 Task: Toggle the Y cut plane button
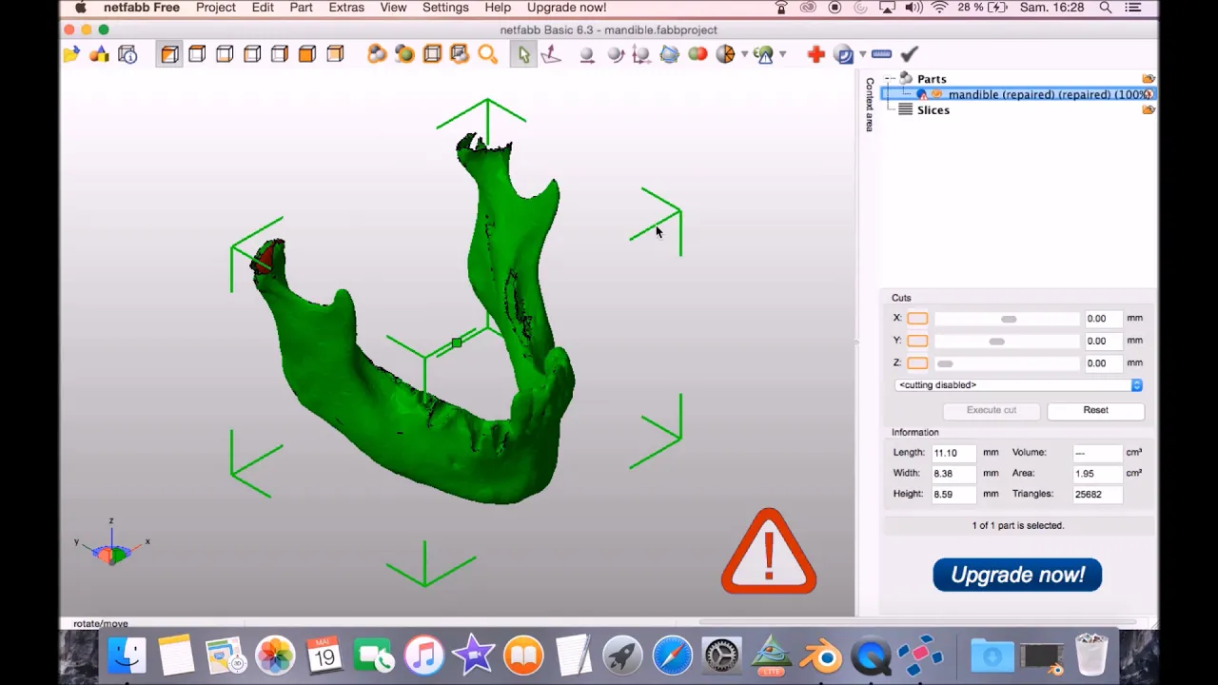917,341
